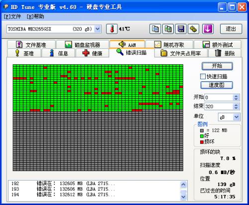Open options via the tools icon
249x205 pixels.
click(x=193, y=29)
